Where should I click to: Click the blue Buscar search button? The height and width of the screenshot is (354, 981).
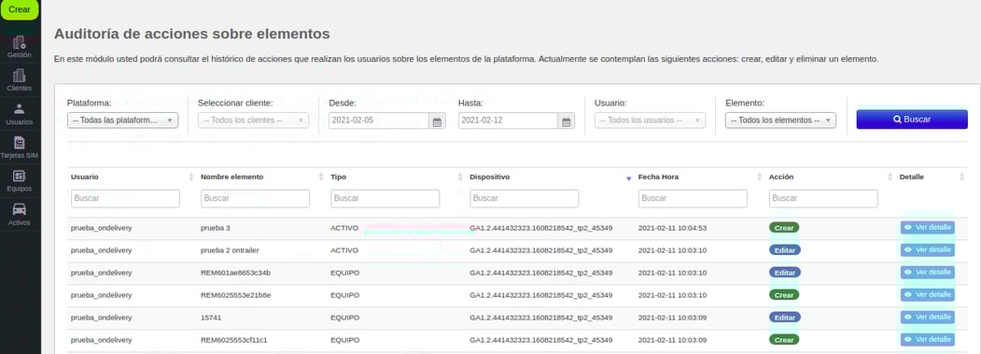[912, 119]
